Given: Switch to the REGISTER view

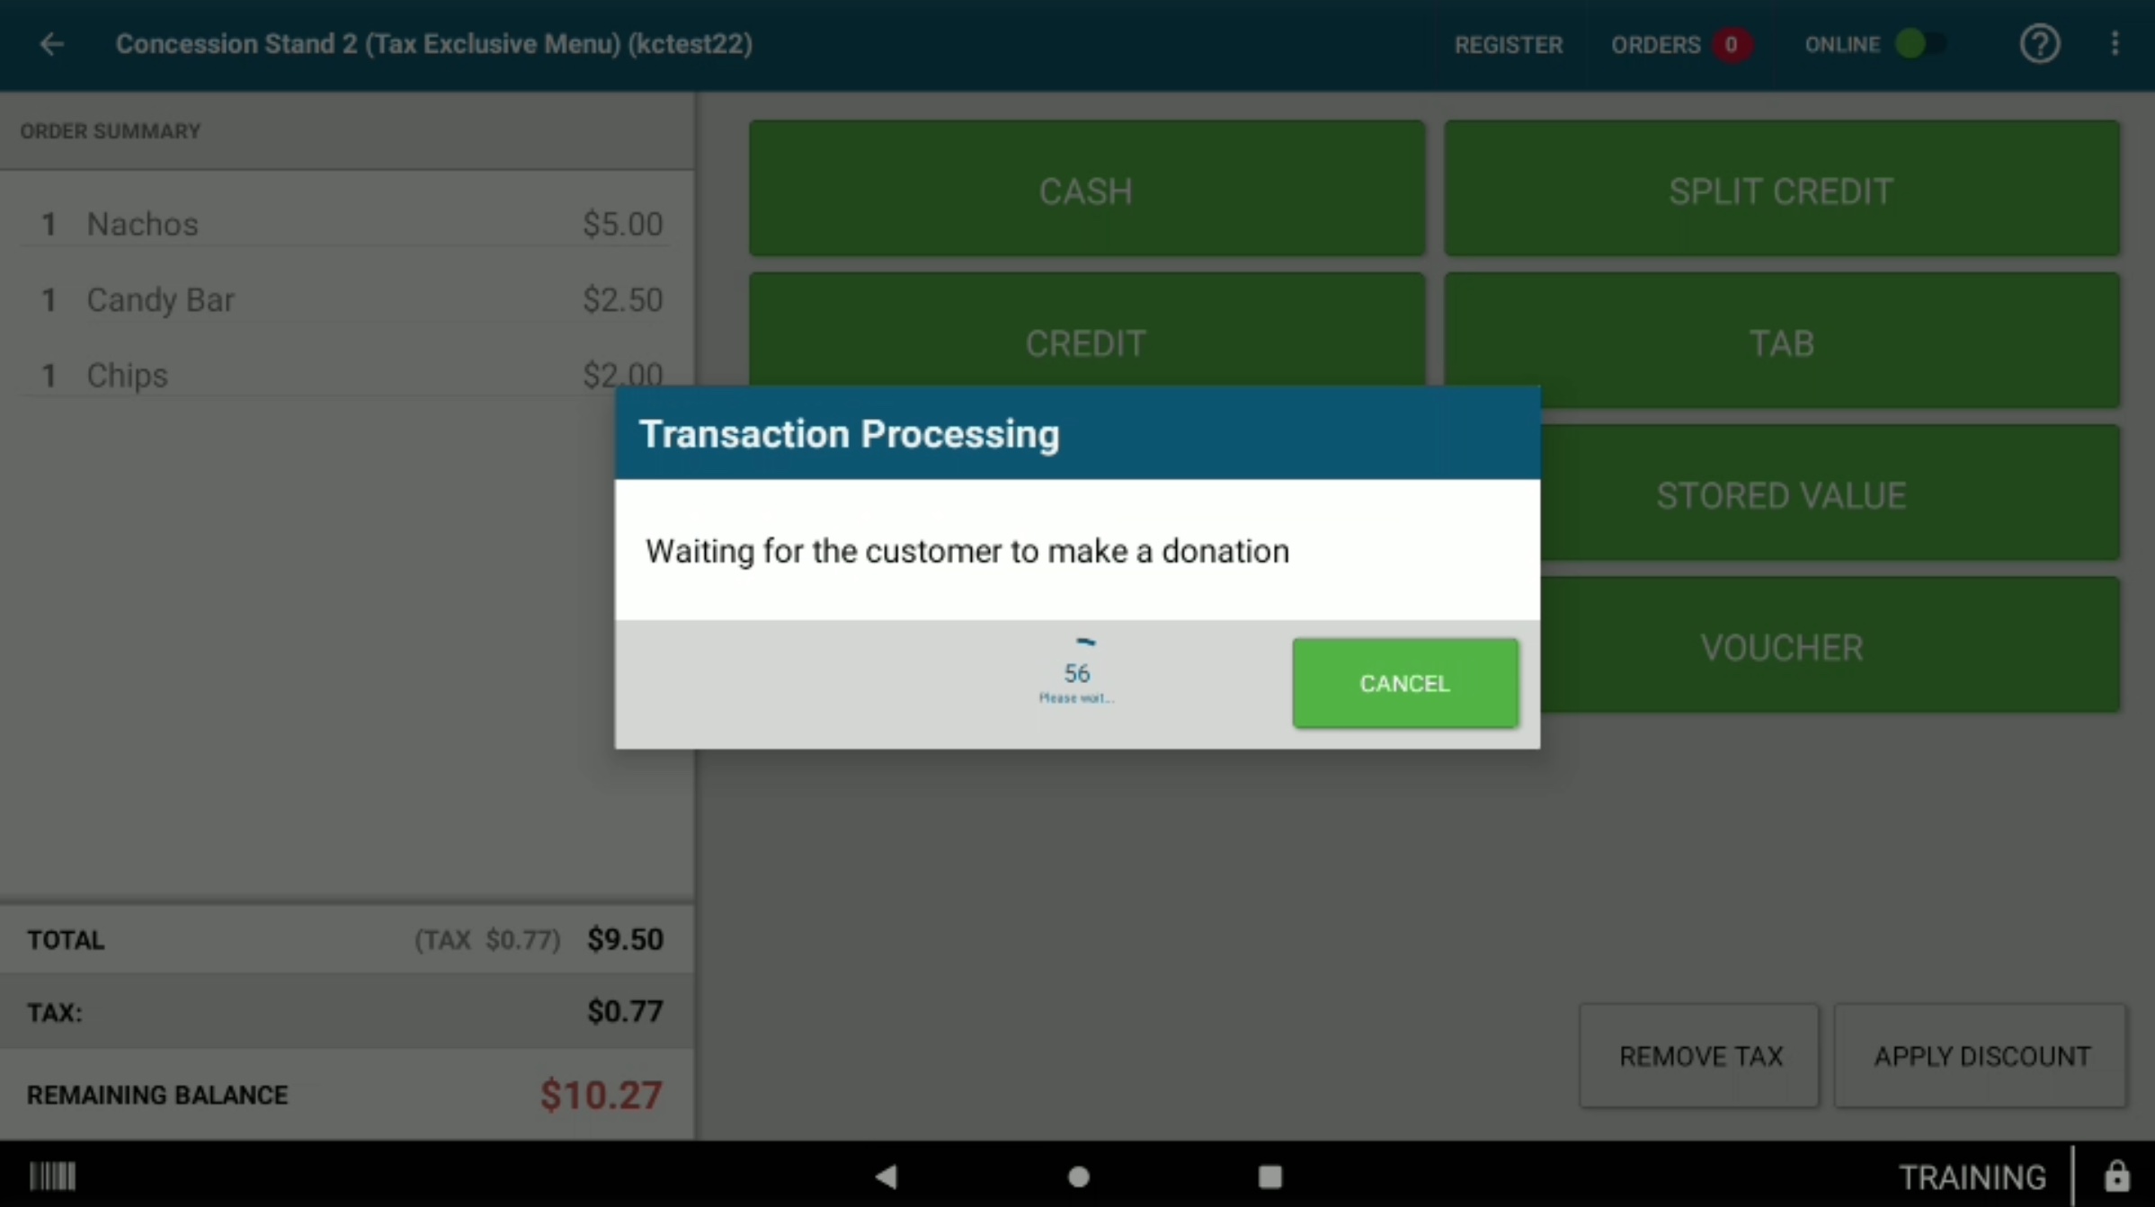Looking at the screenshot, I should (1509, 44).
